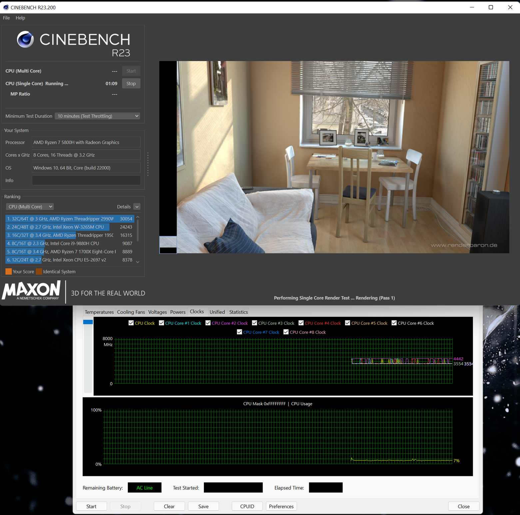This screenshot has width=520, height=515.
Task: Click Close in stability test window
Action: pyautogui.click(x=464, y=506)
